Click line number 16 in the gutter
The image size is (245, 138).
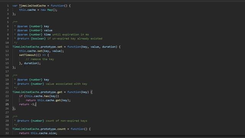[7, 67]
